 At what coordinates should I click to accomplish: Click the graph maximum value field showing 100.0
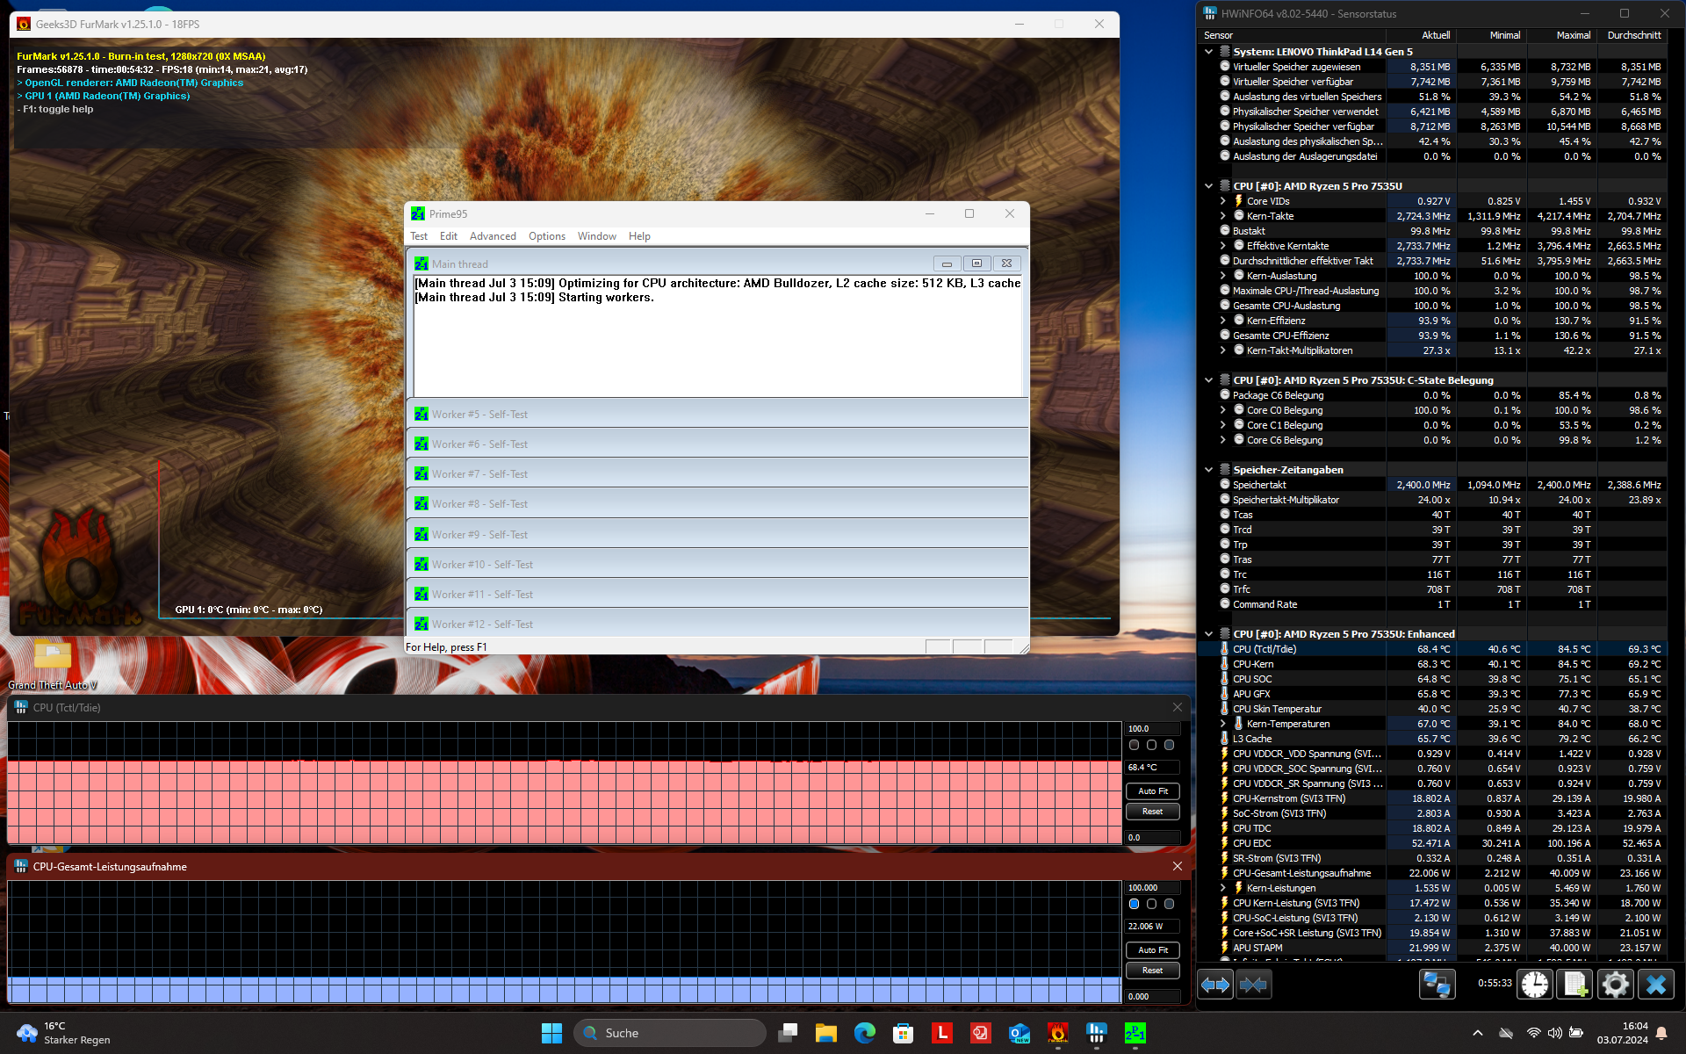coord(1151,728)
